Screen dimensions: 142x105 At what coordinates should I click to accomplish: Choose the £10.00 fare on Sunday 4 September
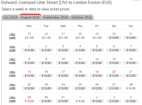131,101
